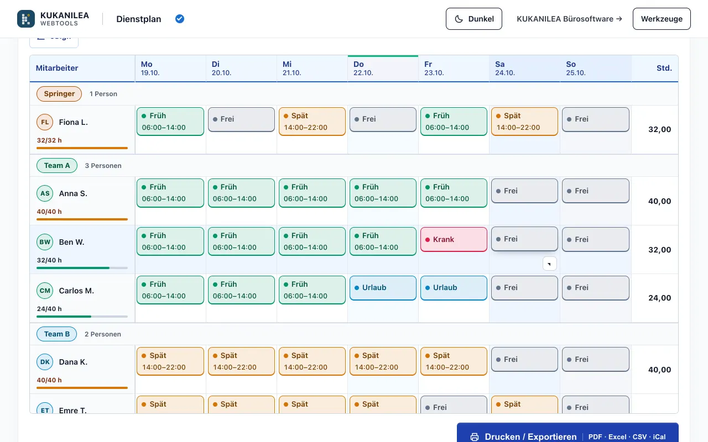Image resolution: width=708 pixels, height=442 pixels.
Task: Open Fiona L.'s Saturday Spät shift
Action: (x=524, y=122)
